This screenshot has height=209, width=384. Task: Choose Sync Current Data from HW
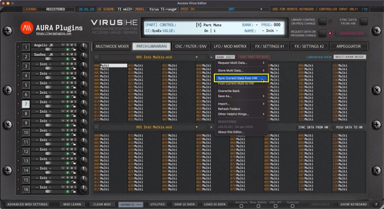pos(241,78)
